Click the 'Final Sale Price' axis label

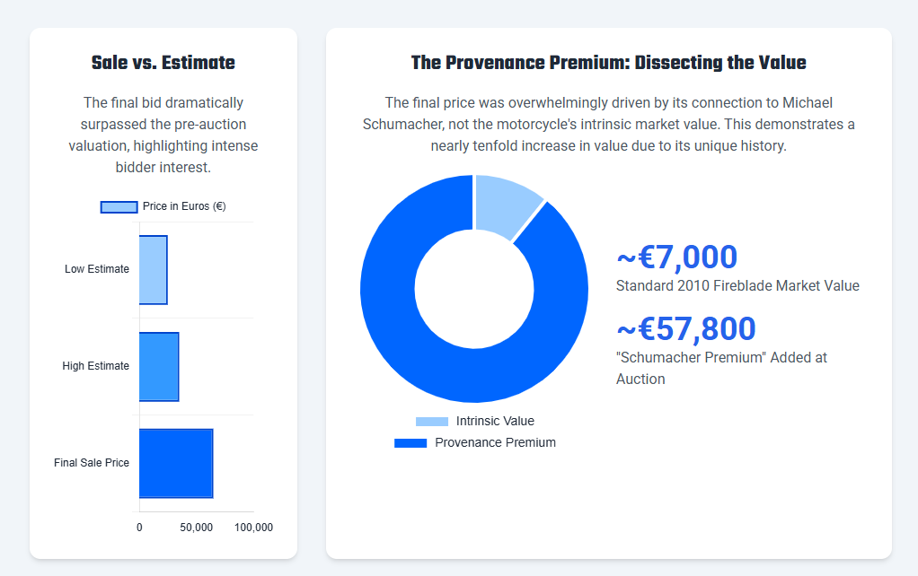click(92, 463)
